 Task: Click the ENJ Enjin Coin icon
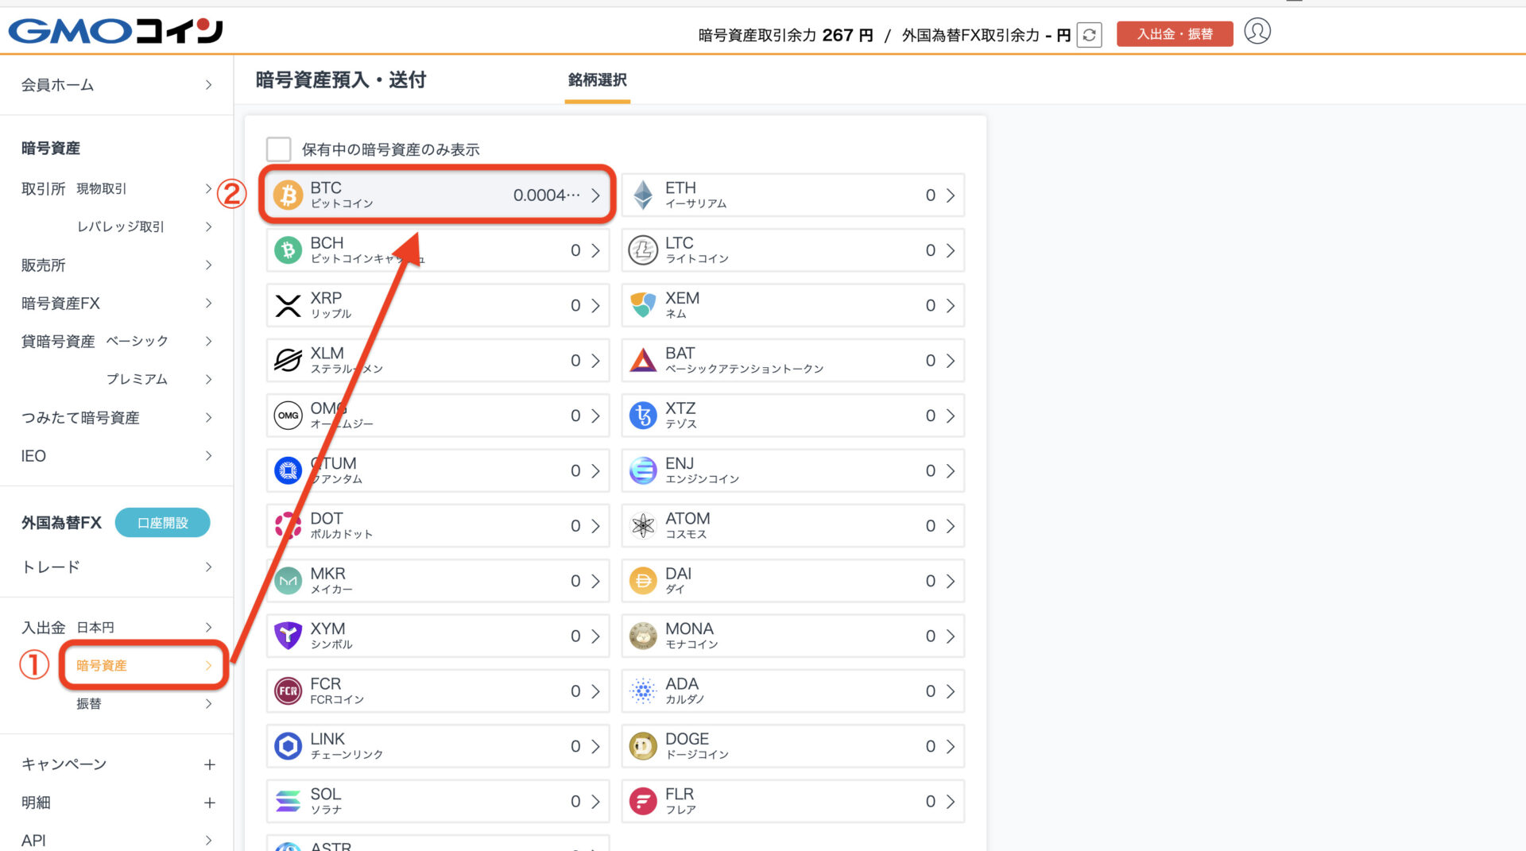pyautogui.click(x=643, y=470)
